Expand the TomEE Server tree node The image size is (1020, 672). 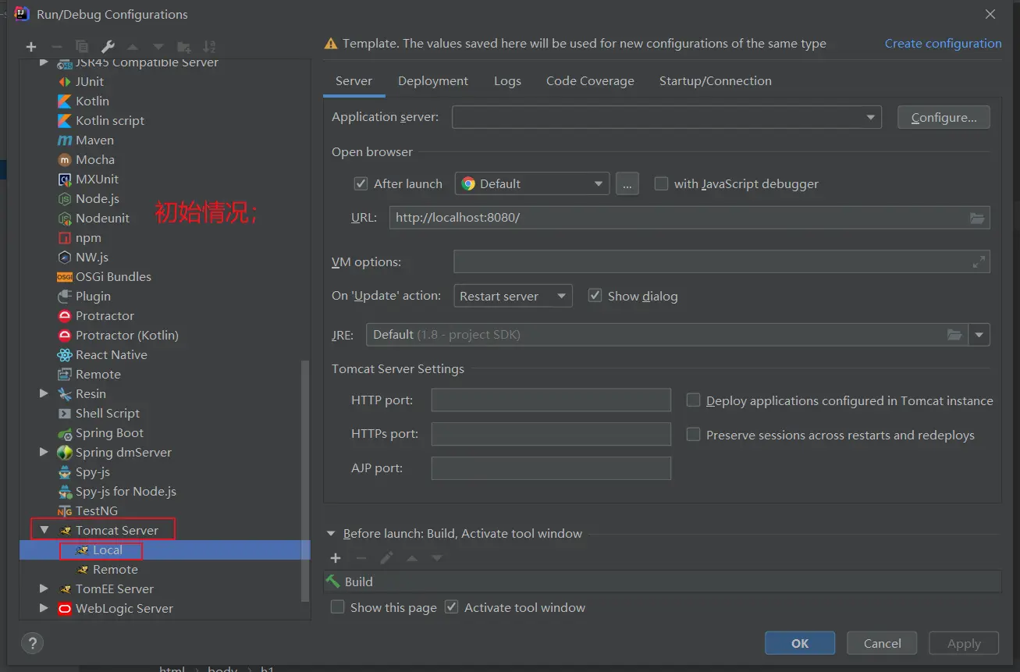(x=44, y=588)
